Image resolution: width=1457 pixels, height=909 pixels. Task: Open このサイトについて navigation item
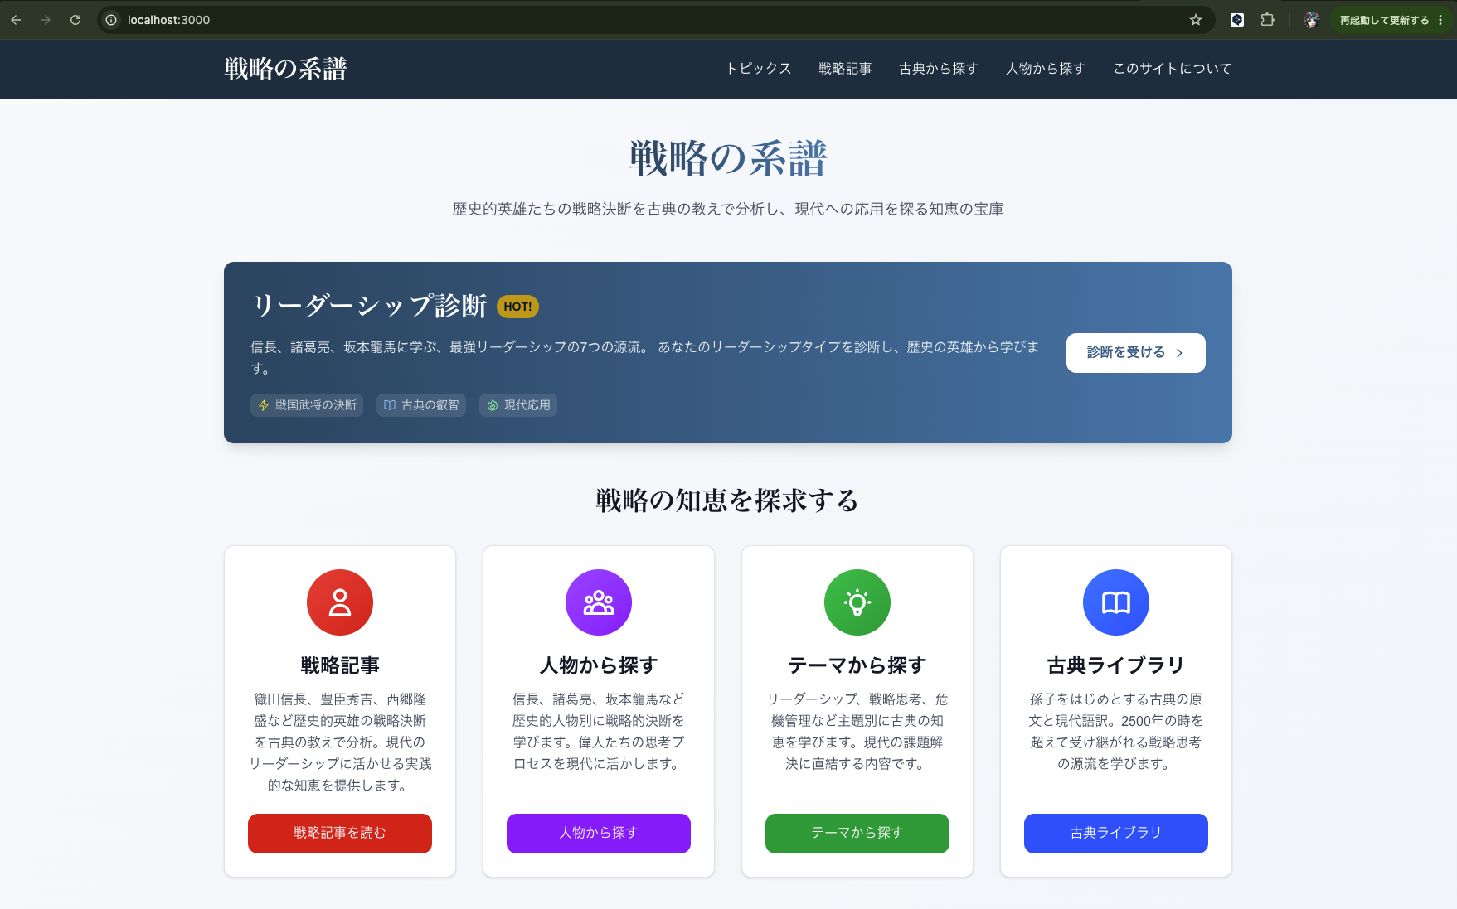(x=1172, y=69)
